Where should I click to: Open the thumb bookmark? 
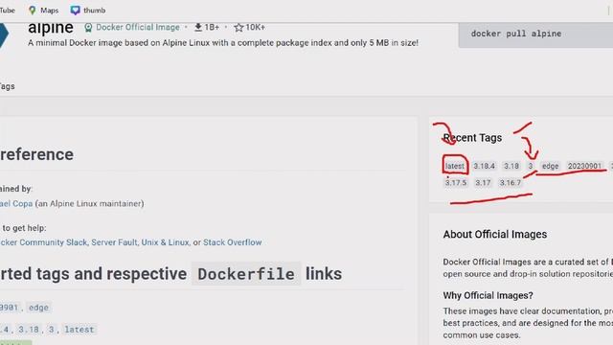click(x=88, y=11)
